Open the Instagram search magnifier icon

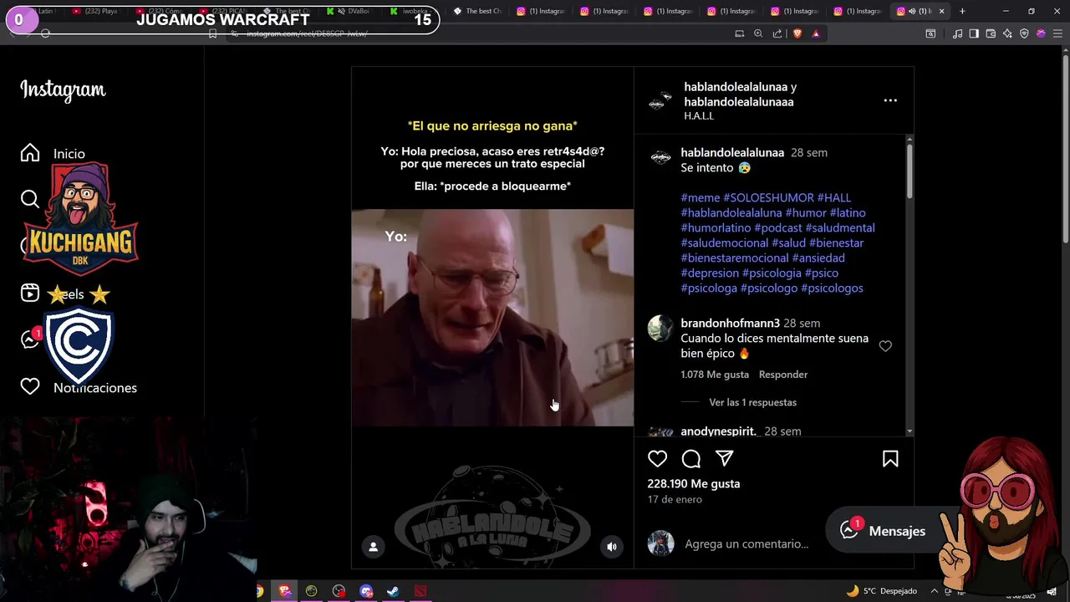pyautogui.click(x=30, y=199)
